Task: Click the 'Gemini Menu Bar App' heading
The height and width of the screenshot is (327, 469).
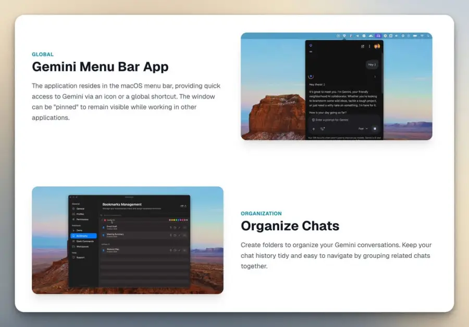Action: (100, 67)
